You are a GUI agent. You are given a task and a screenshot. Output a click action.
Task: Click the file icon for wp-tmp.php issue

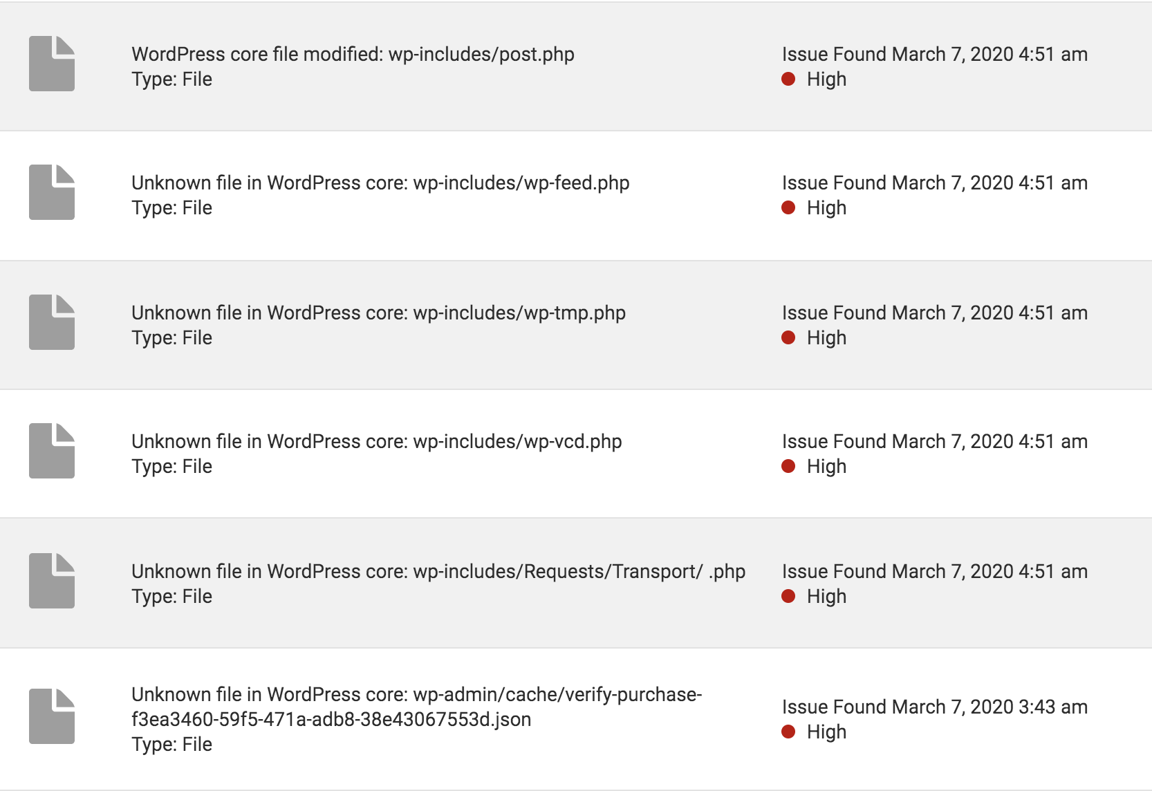click(x=52, y=322)
